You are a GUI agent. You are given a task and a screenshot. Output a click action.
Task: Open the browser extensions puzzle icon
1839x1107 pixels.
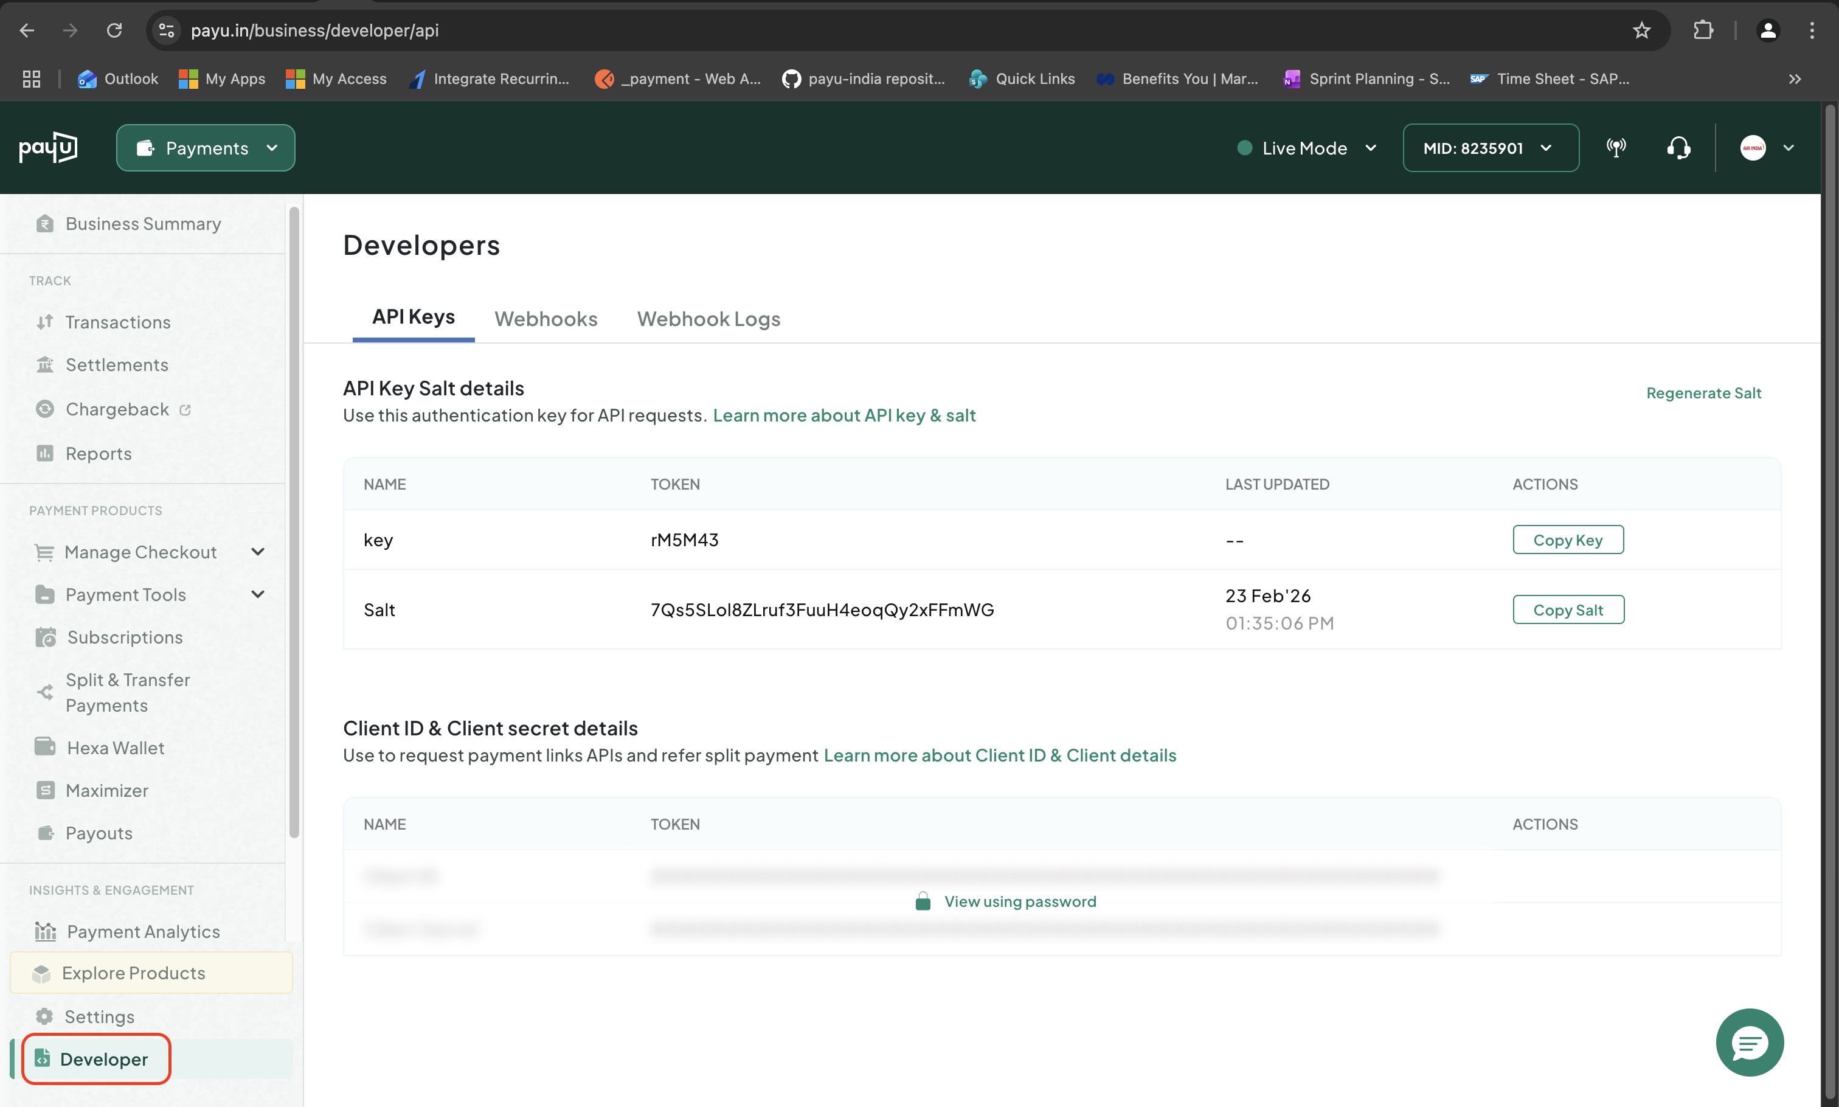(1703, 30)
